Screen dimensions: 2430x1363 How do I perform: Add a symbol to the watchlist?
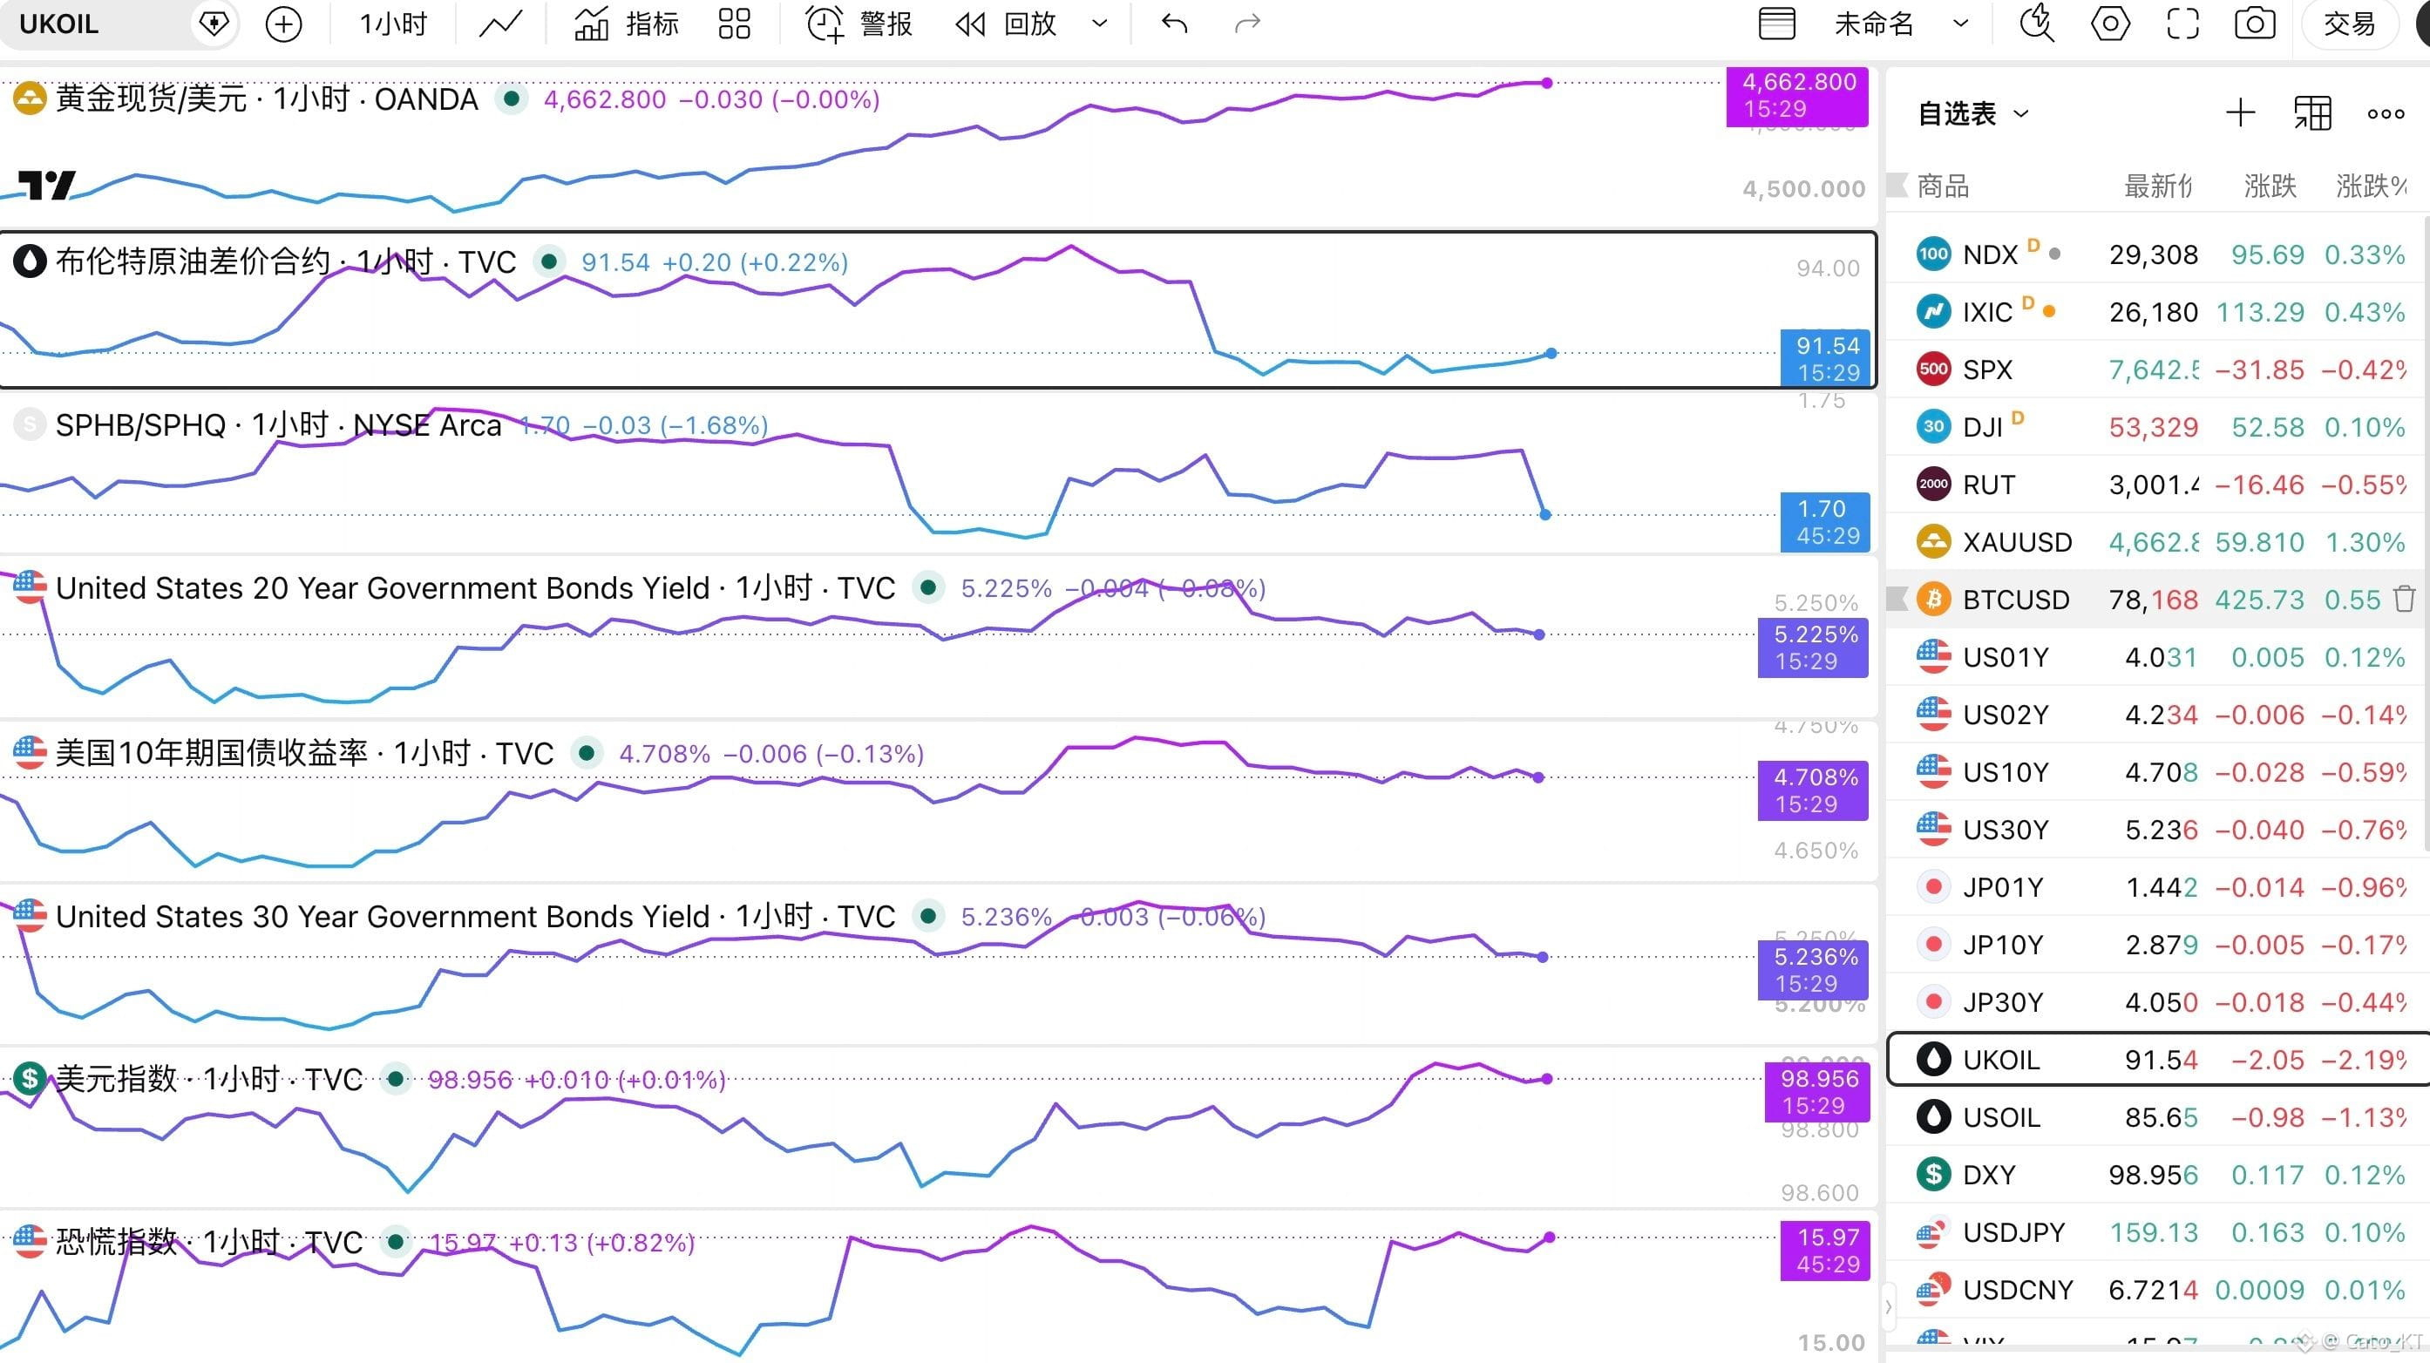2240,114
